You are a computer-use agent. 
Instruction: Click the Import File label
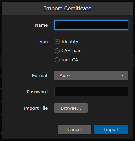36,108
